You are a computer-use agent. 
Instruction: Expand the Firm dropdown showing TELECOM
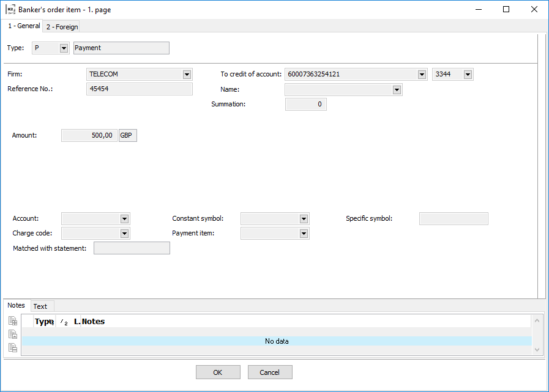tap(187, 74)
